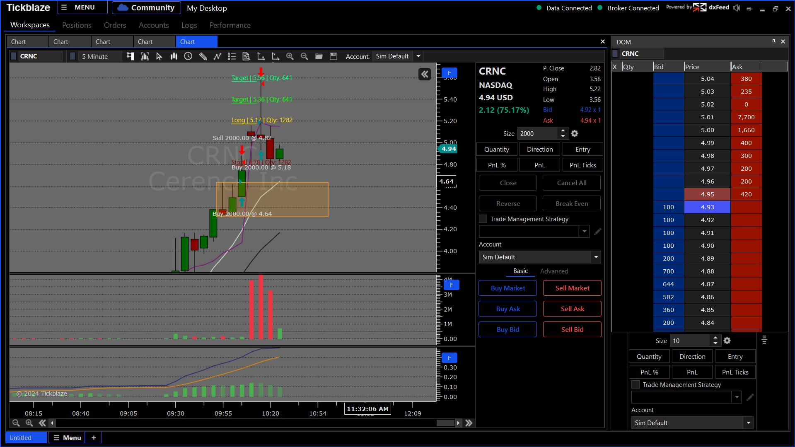Image resolution: width=795 pixels, height=447 pixels.
Task: Open the candlestick bar type icon
Action: coord(174,56)
